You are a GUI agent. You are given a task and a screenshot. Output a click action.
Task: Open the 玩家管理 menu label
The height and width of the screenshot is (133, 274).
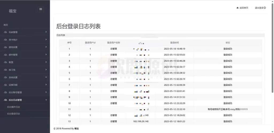coord(13,32)
